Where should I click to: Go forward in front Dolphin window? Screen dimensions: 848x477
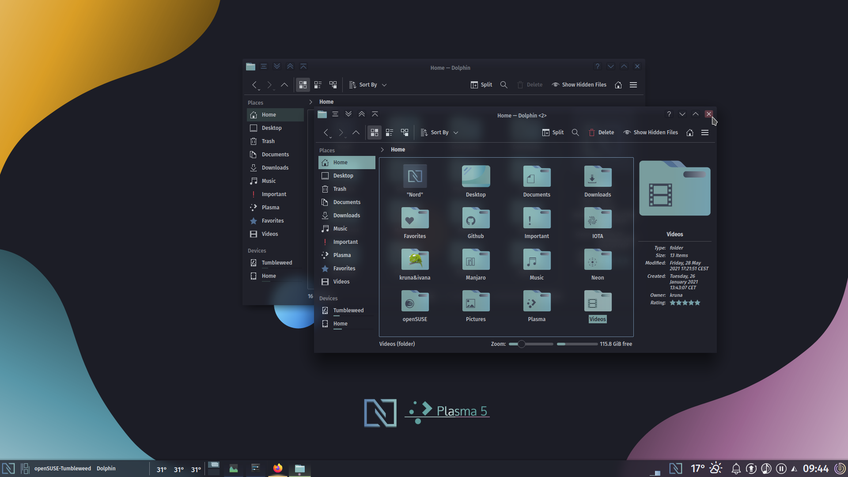(x=341, y=132)
